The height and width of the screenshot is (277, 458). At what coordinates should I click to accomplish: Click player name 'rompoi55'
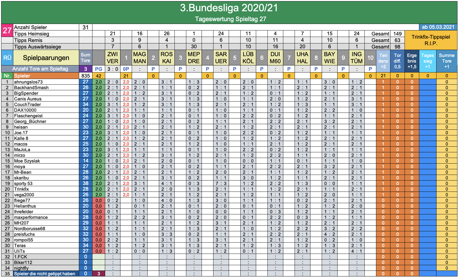23,240
